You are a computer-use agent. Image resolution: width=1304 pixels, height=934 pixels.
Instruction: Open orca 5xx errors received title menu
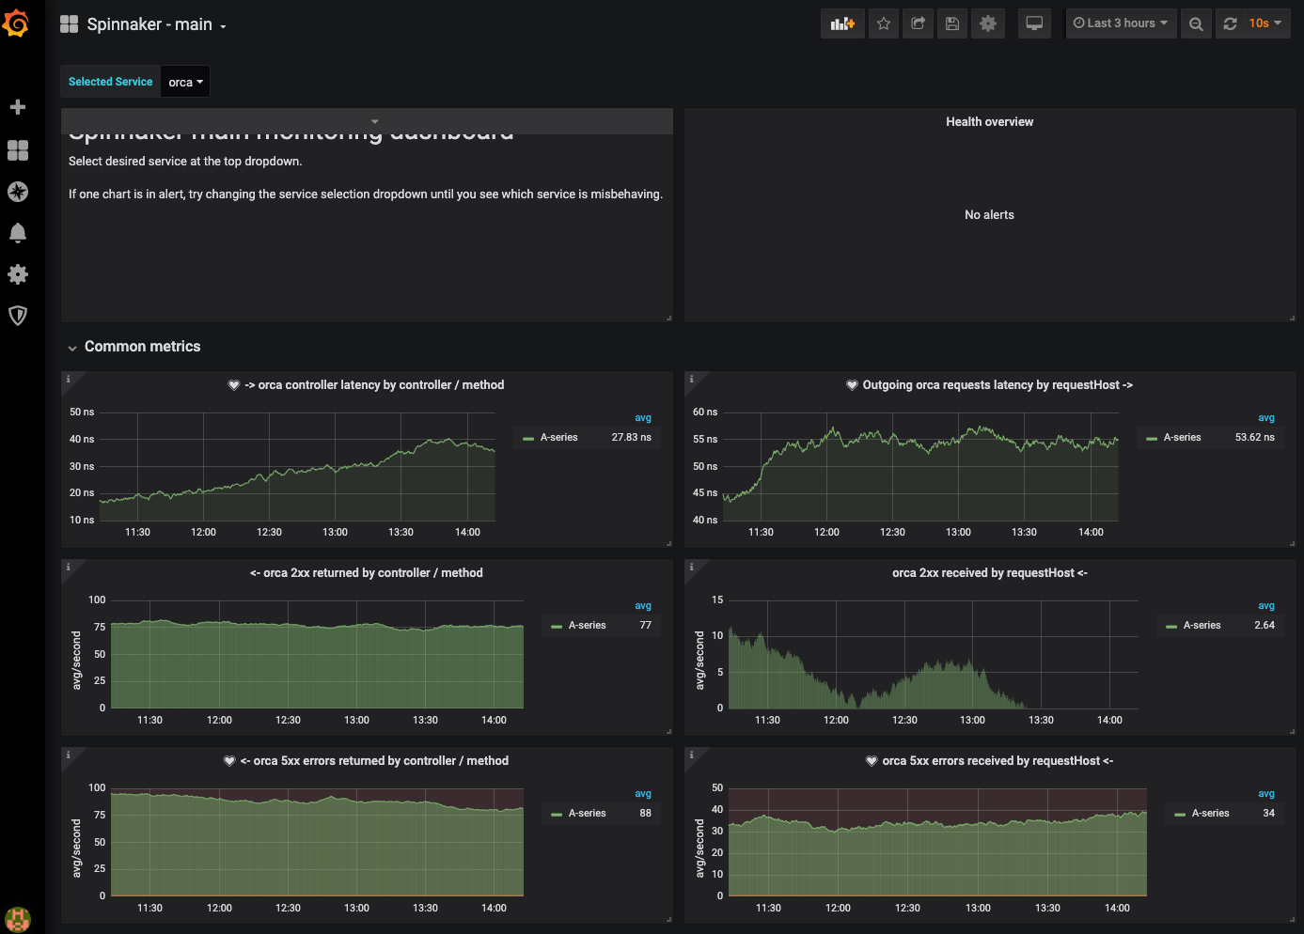[x=998, y=761]
